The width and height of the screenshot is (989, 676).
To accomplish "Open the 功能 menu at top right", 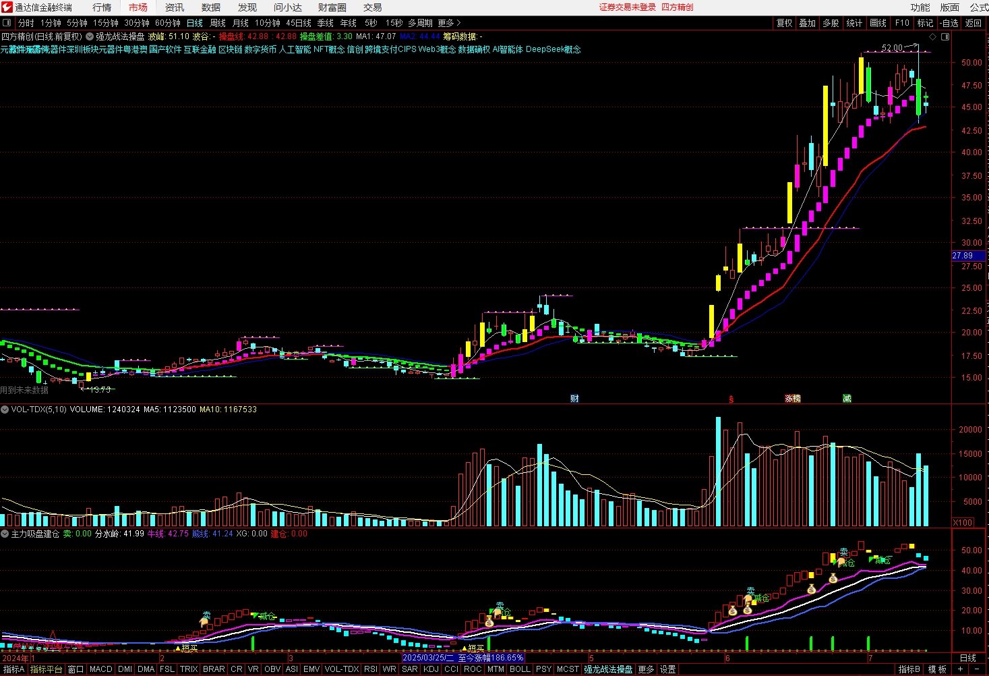I will point(920,7).
